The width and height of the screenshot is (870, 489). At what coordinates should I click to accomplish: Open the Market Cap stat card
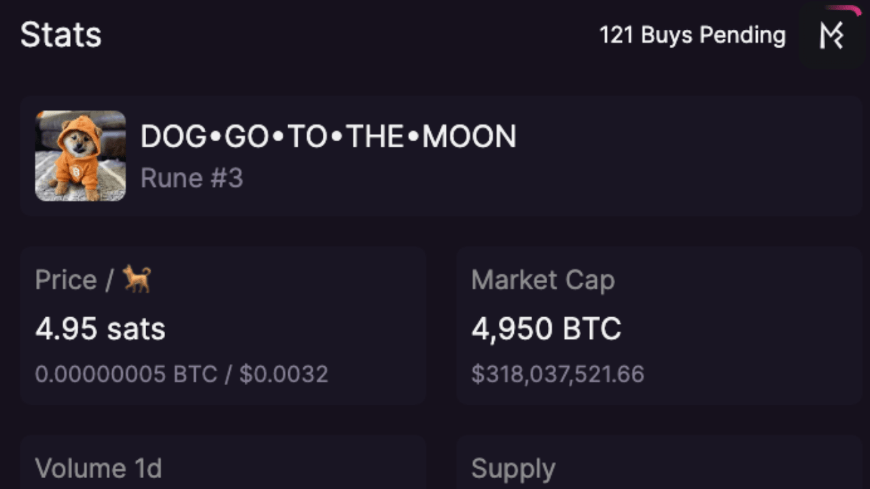659,326
